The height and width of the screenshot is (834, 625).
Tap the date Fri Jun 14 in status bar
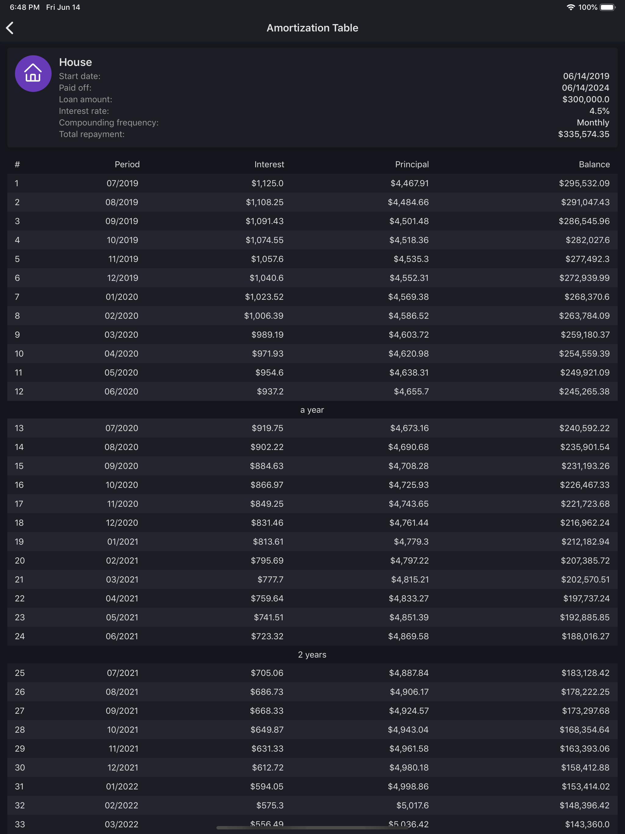pos(63,7)
